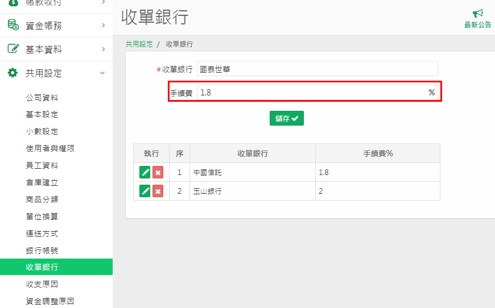Viewport: 495px width, 308px height.
Task: Edit the 中國信託 row with pencil icon
Action: (145, 172)
